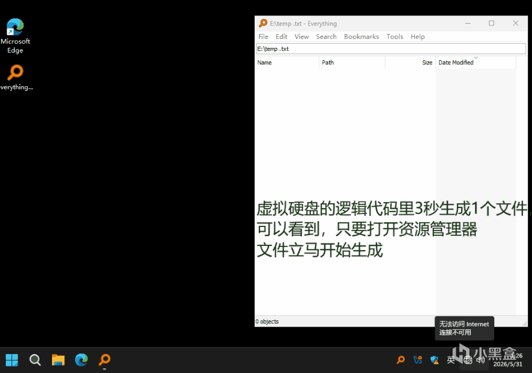
Task: Sort results by the Path column
Action: (352, 63)
